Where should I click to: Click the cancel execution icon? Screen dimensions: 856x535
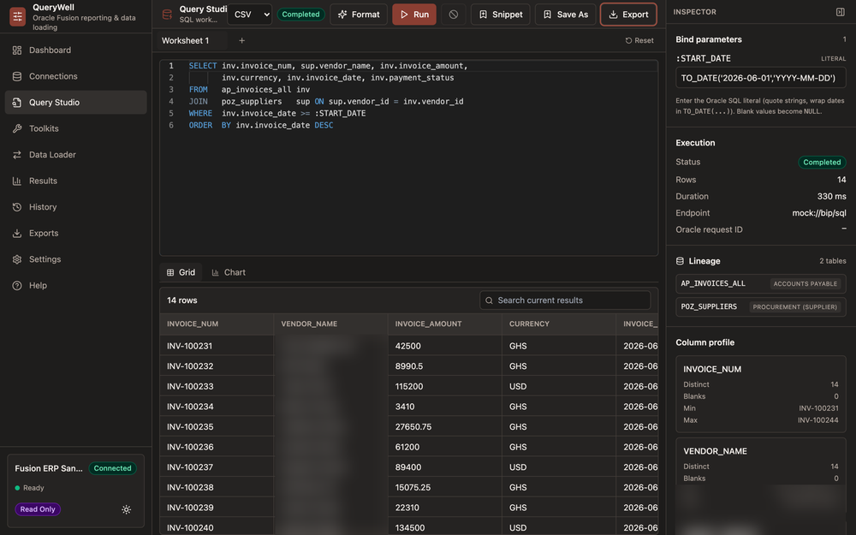[454, 15]
